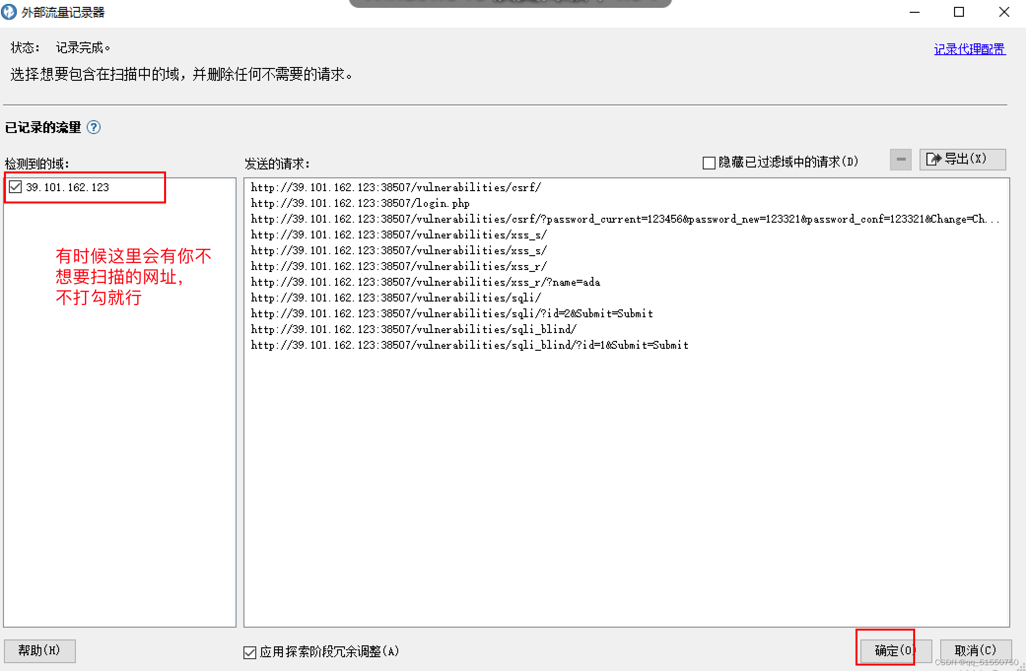Uncheck the 39.101.162.123 domain checkbox
Viewport: 1026px width, 671px height.
(15, 187)
